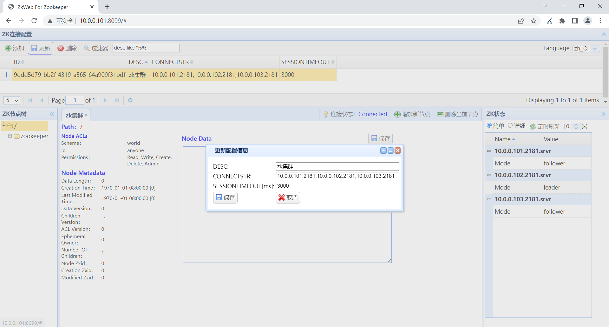Collapse the ZK连接配置 panel
The height and width of the screenshot is (327, 609).
[604, 34]
